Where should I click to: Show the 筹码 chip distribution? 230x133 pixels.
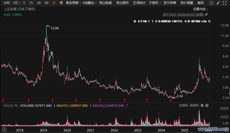point(201,3)
